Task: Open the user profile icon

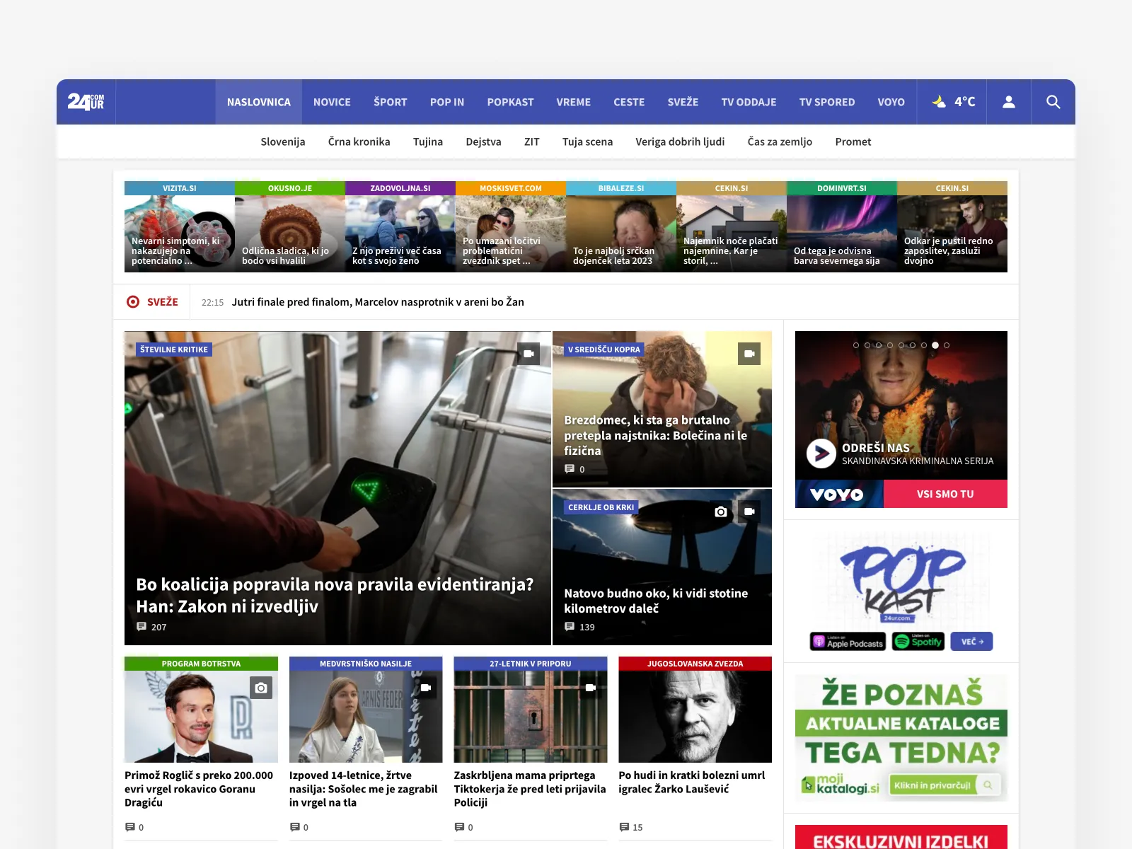Action: pos(1009,102)
